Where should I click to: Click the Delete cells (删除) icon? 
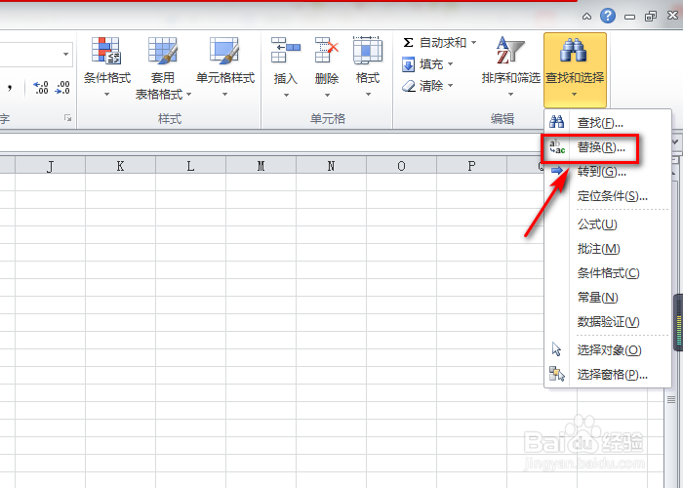point(327,50)
